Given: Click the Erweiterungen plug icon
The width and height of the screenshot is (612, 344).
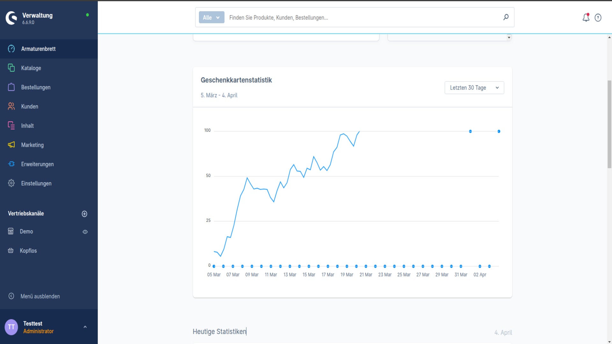Looking at the screenshot, I should pos(11,164).
